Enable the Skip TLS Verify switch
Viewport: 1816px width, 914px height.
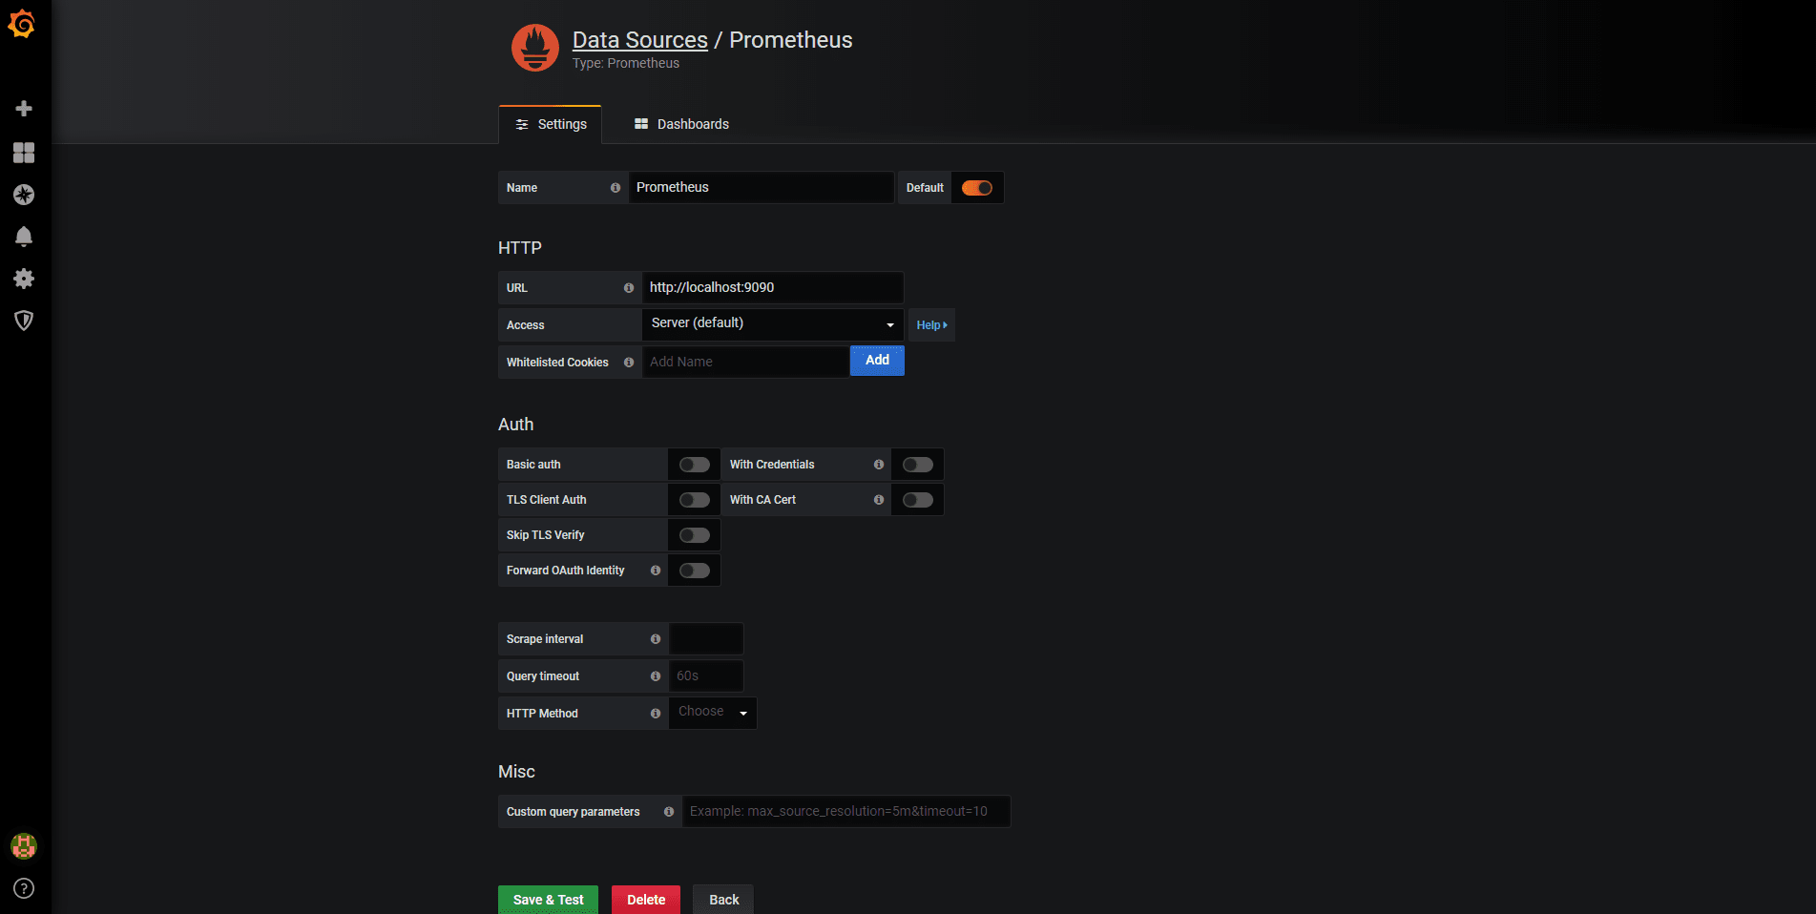695,535
